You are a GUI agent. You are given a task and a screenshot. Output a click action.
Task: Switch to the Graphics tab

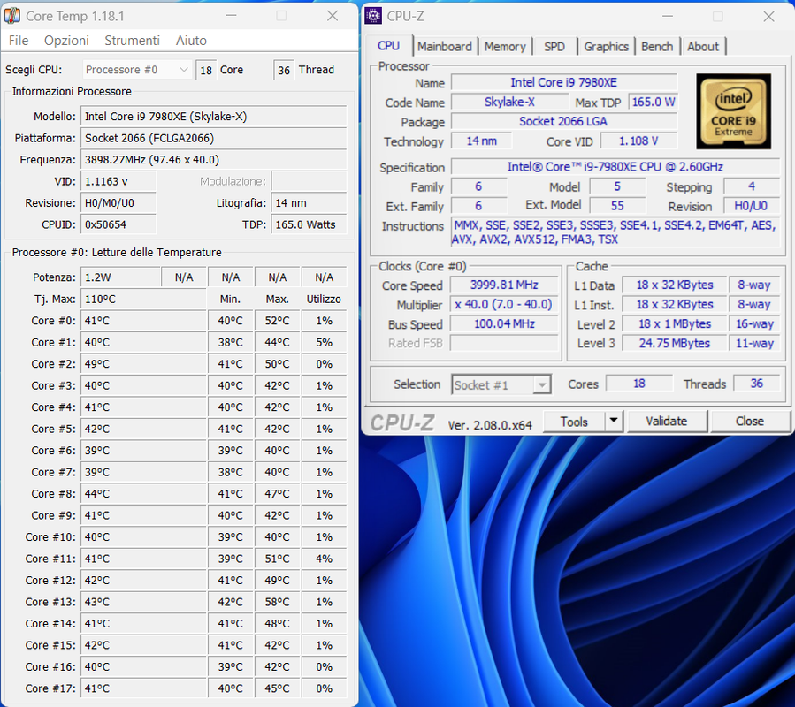pos(606,47)
